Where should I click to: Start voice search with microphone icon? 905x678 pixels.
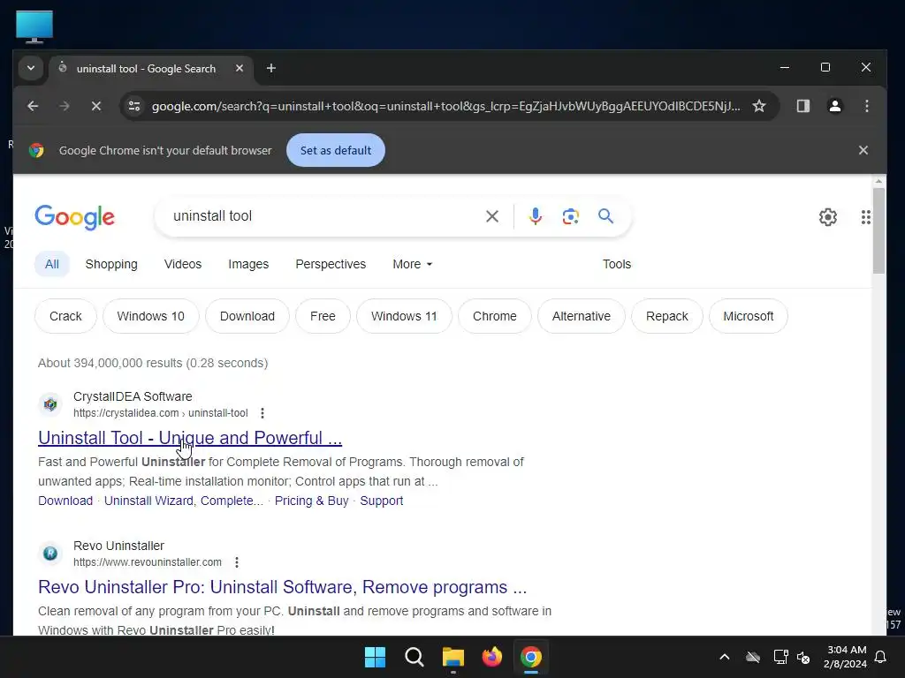click(x=535, y=216)
